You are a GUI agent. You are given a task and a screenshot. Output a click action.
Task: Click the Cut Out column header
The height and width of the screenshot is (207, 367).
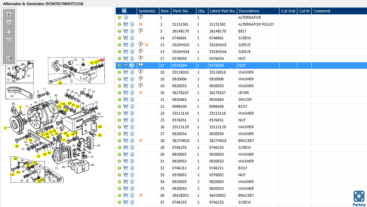(x=288, y=11)
